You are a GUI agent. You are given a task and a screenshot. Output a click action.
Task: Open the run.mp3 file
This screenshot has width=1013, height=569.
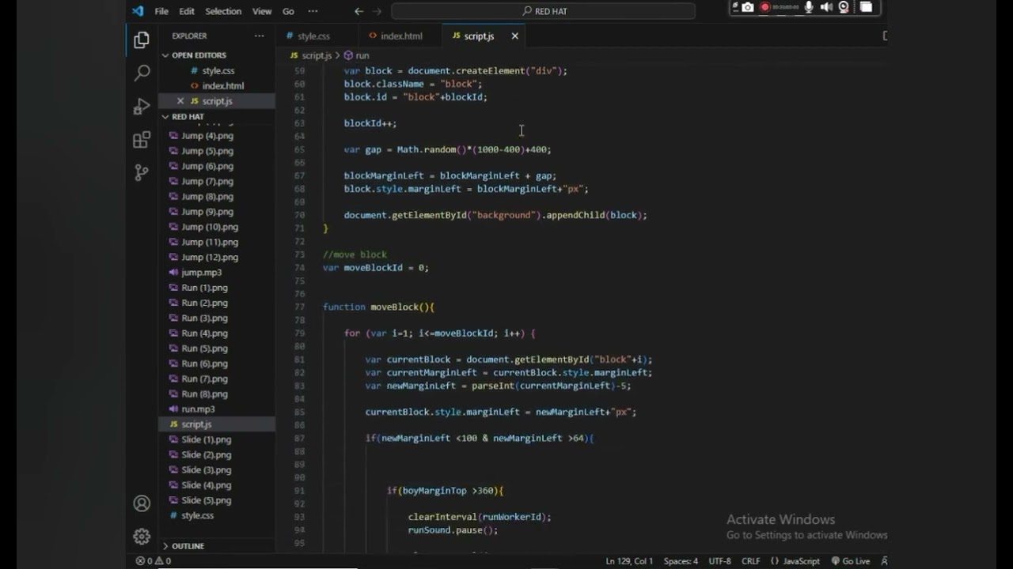pos(217,409)
